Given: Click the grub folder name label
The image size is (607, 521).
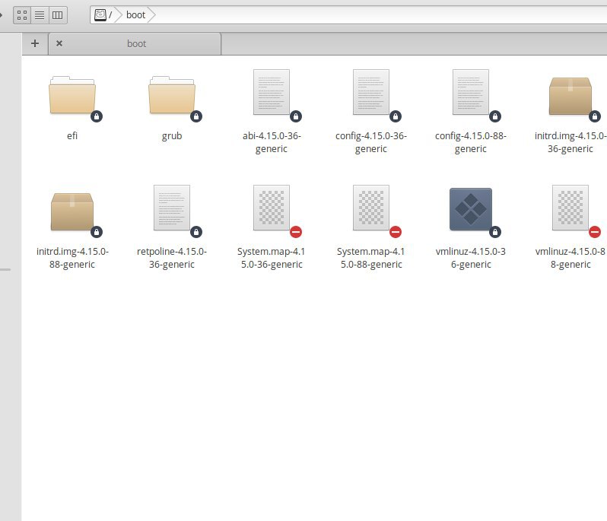Looking at the screenshot, I should point(172,136).
